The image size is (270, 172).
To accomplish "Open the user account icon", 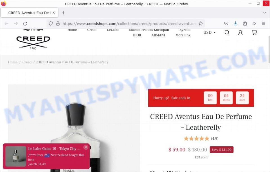I will (x=240, y=32).
